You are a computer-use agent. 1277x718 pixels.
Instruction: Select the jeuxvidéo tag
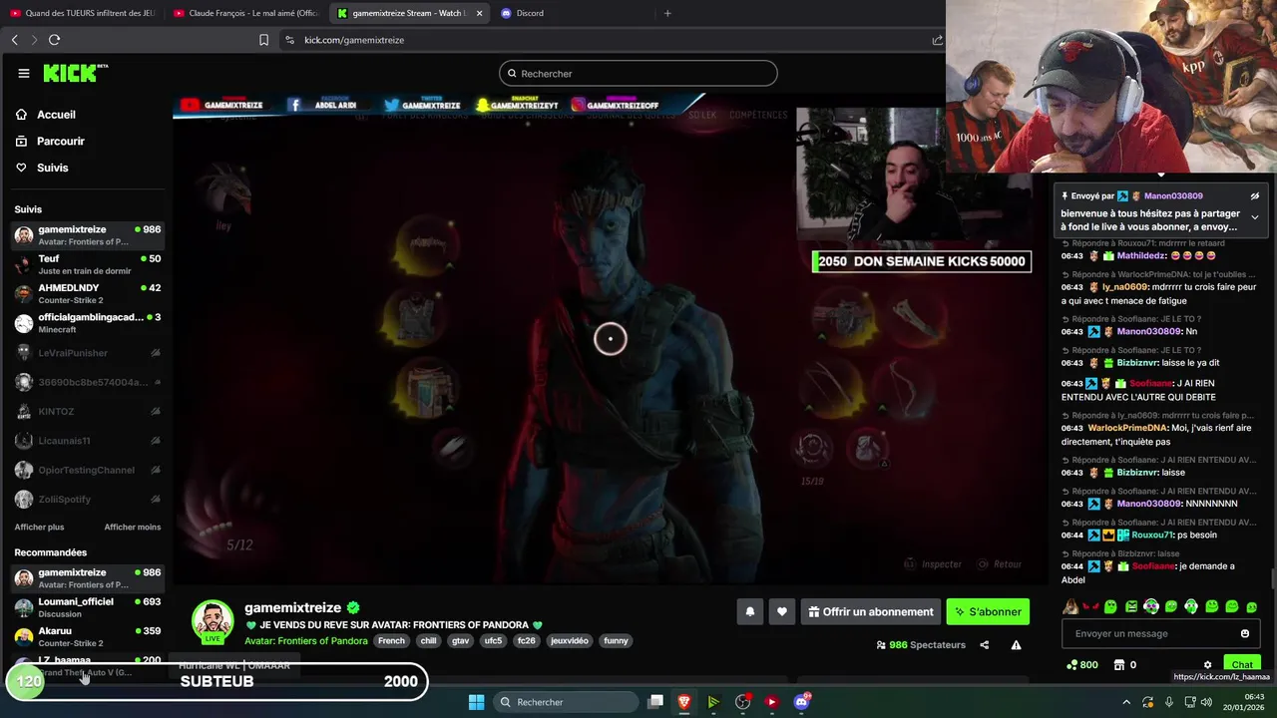click(570, 641)
